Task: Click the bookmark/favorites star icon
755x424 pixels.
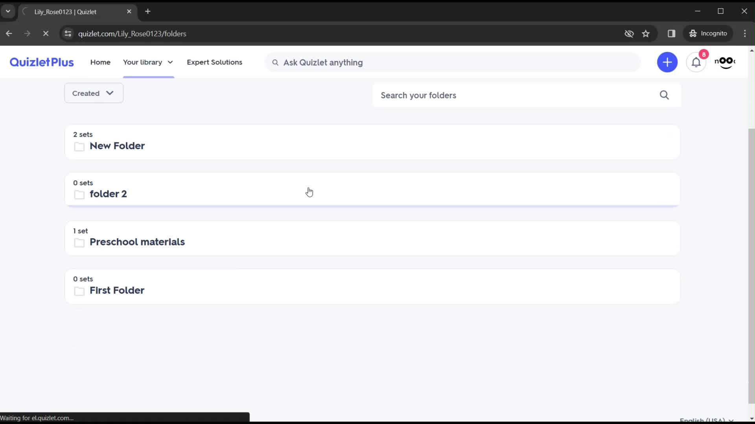Action: point(646,33)
